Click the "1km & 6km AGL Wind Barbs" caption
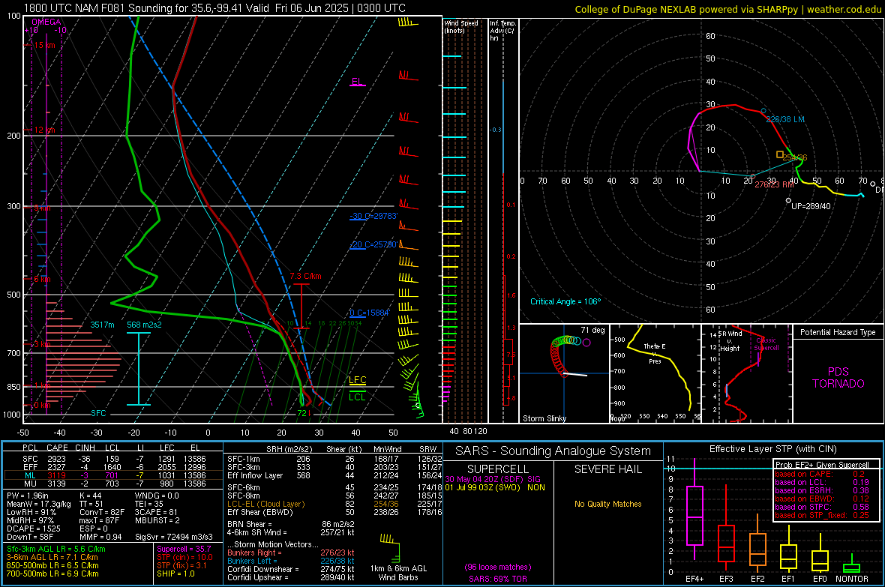Viewport: 885px width, 587px height. 398,573
